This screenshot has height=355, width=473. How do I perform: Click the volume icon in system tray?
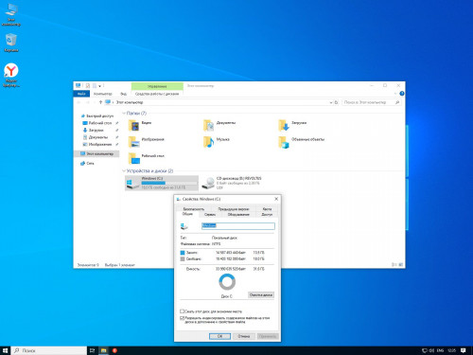pyautogui.click(x=431, y=350)
